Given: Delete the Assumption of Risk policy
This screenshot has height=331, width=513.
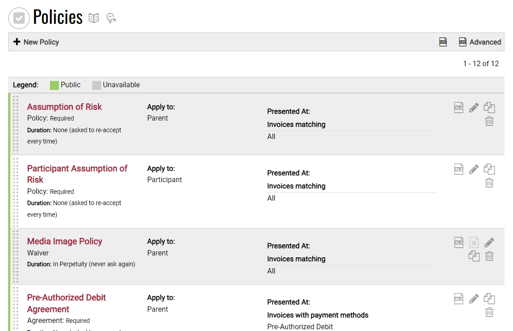Looking at the screenshot, I should pos(490,121).
